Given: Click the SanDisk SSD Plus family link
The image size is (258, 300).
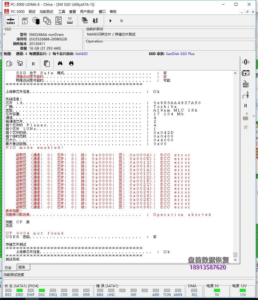Looking at the screenshot, I should tap(180, 54).
